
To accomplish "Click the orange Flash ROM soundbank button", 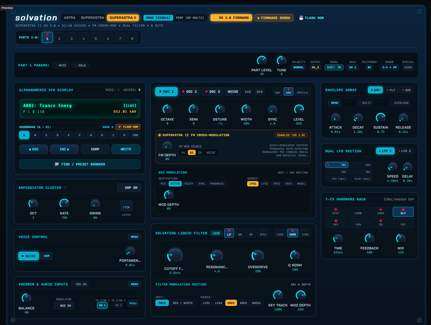I will click(128, 127).
